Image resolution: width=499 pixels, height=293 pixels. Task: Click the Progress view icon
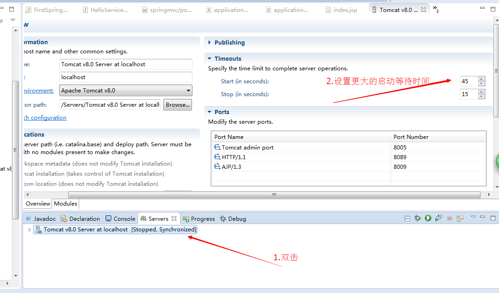point(186,219)
